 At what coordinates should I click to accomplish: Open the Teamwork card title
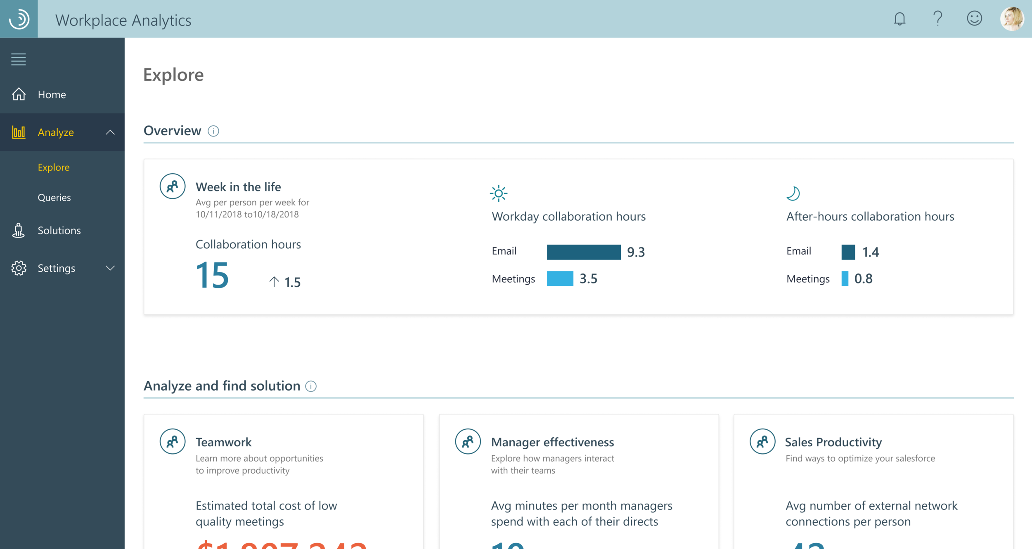tap(223, 442)
